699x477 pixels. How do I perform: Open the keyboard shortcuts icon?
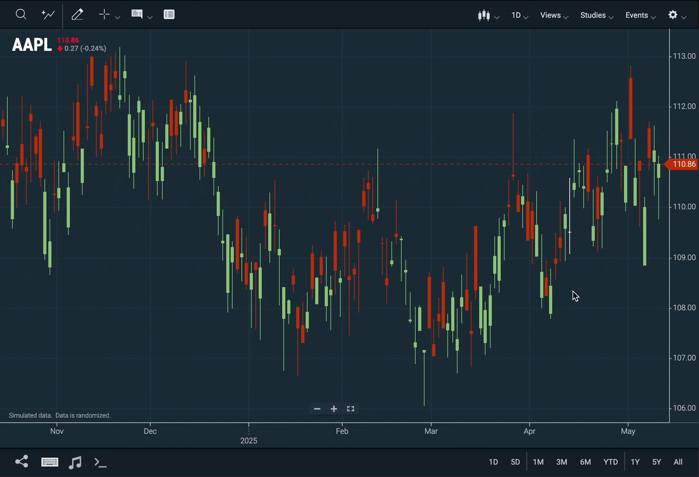coord(50,462)
